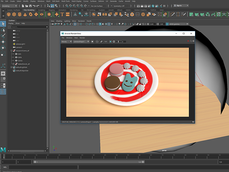Click the Symmetry: Off field
229x172 pixels.
(121, 6)
